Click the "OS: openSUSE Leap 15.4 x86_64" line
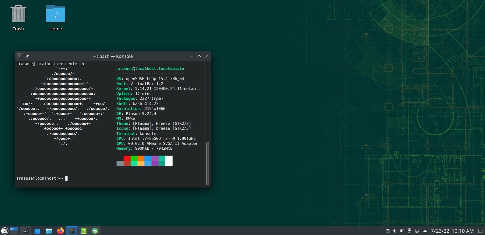 [150, 79]
